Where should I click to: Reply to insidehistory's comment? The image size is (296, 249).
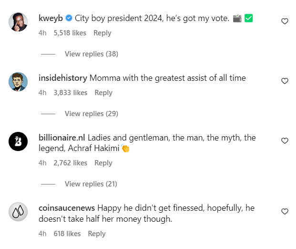pos(103,93)
